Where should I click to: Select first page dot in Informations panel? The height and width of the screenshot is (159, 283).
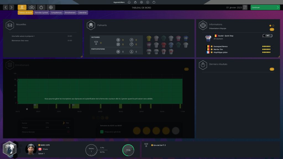(x=270, y=26)
